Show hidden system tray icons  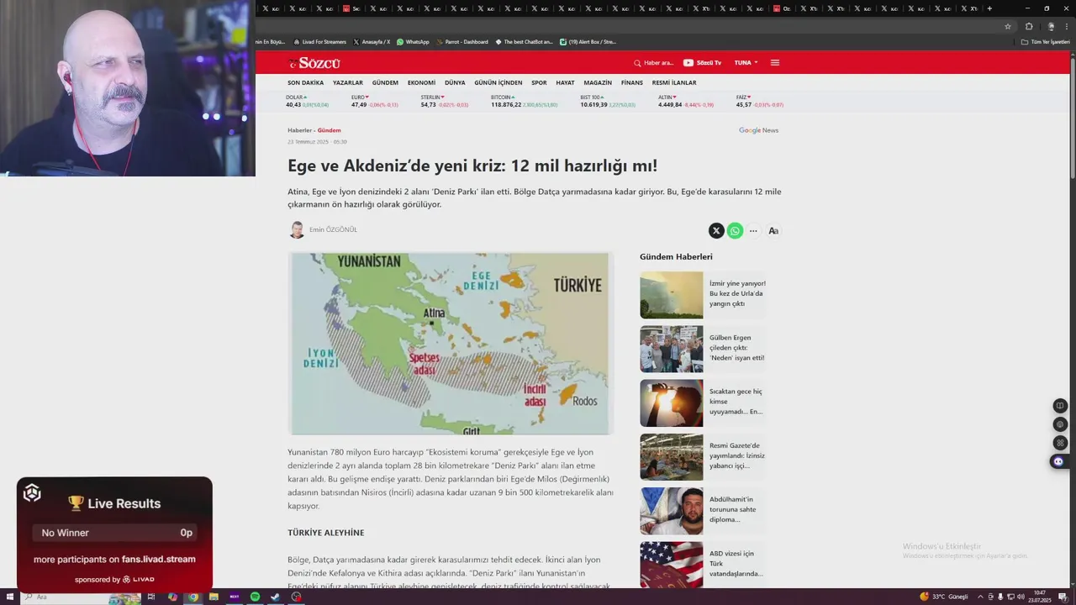[979, 597]
